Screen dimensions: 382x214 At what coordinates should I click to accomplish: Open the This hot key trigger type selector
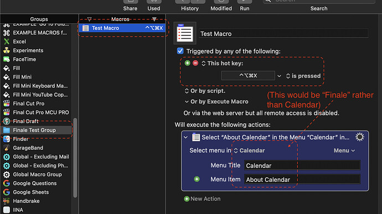pos(203,64)
